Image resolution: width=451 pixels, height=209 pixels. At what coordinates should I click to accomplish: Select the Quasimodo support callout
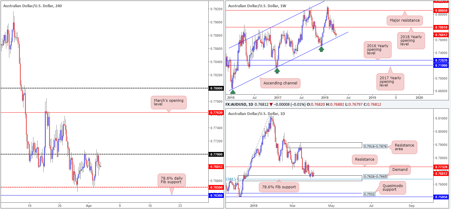point(392,188)
